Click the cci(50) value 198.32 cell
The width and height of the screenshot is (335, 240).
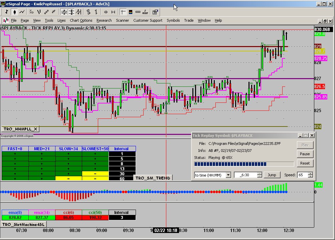coord(95,218)
